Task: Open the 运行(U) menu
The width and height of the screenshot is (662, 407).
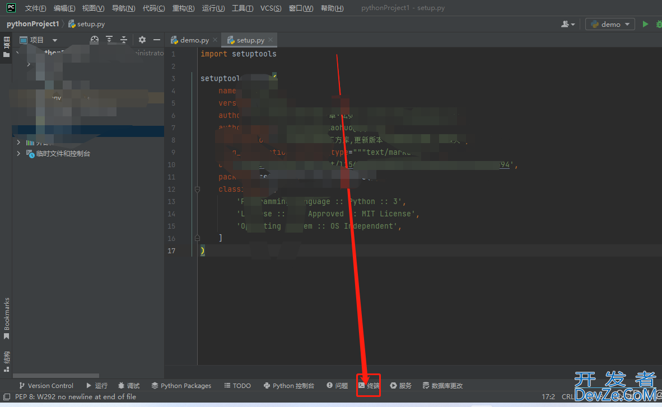Action: click(x=213, y=8)
